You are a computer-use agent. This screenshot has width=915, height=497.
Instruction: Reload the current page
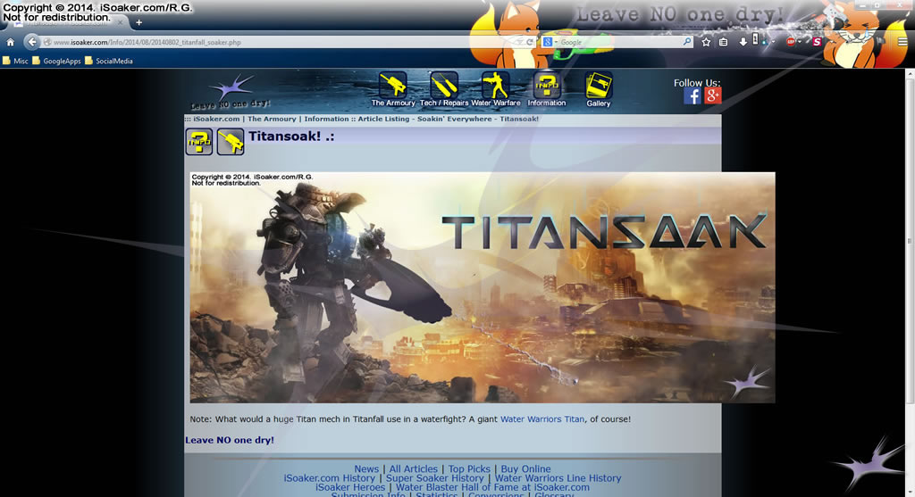coord(530,42)
